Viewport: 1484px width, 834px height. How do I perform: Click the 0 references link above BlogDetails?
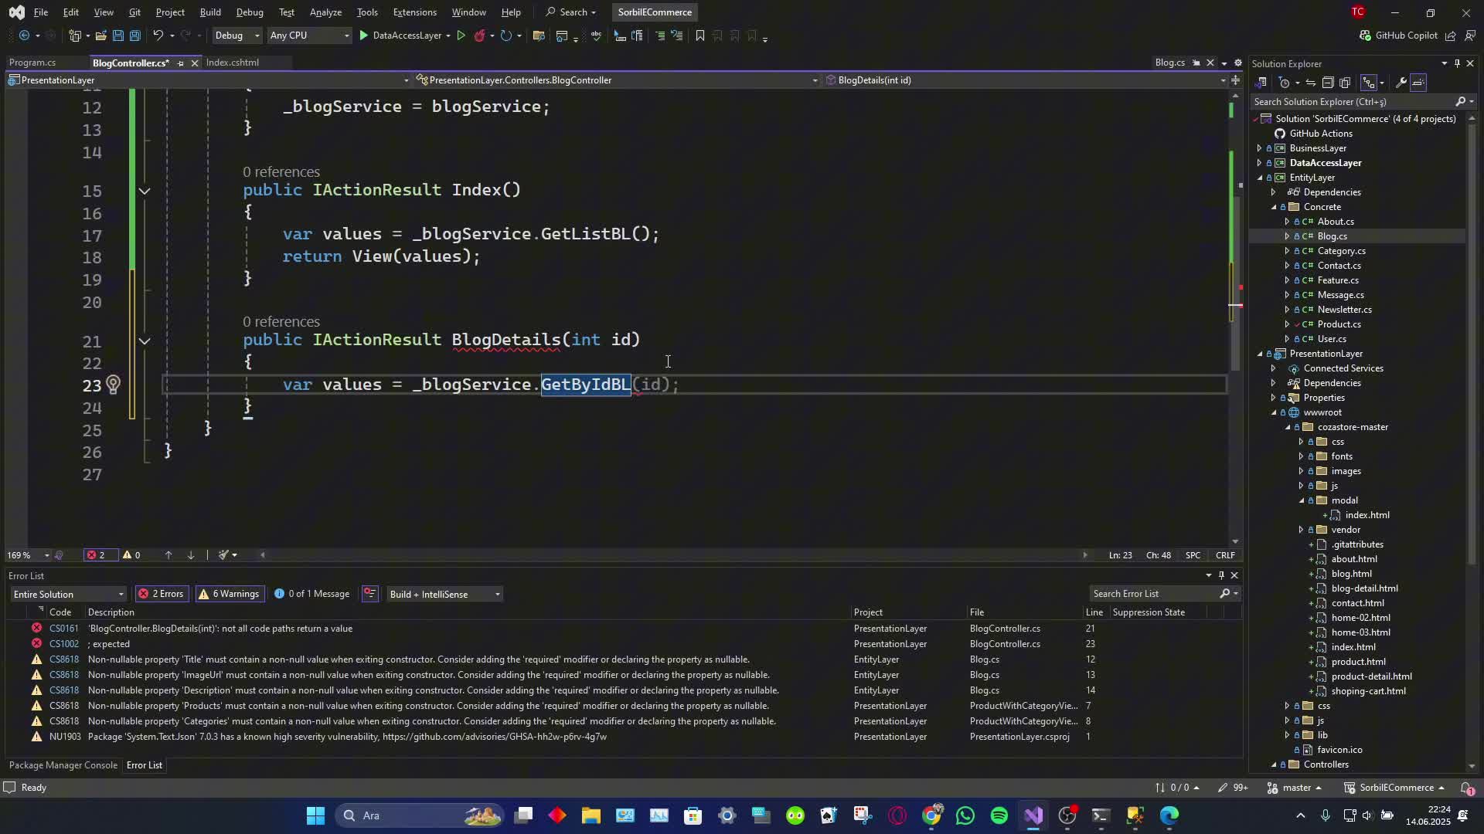(281, 322)
